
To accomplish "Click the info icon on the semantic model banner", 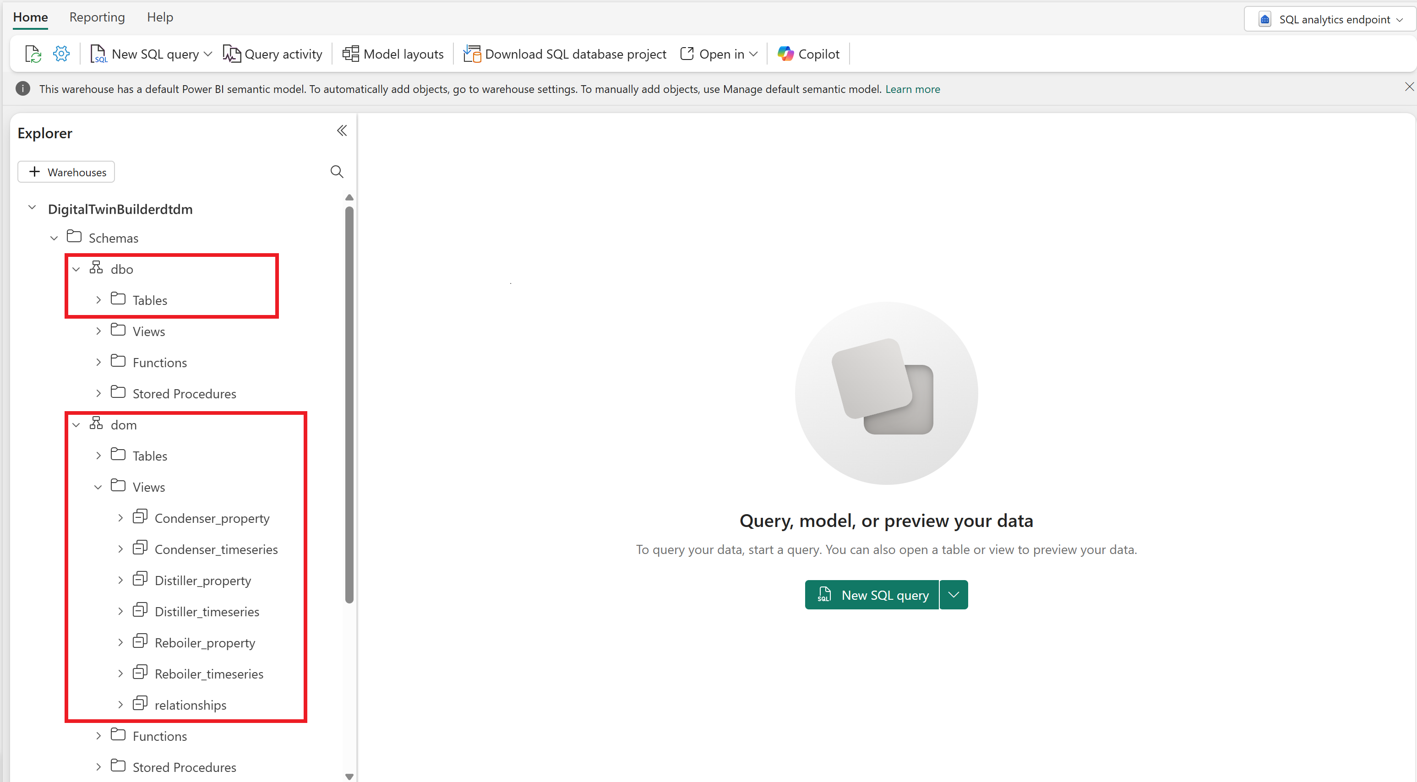I will coord(22,88).
